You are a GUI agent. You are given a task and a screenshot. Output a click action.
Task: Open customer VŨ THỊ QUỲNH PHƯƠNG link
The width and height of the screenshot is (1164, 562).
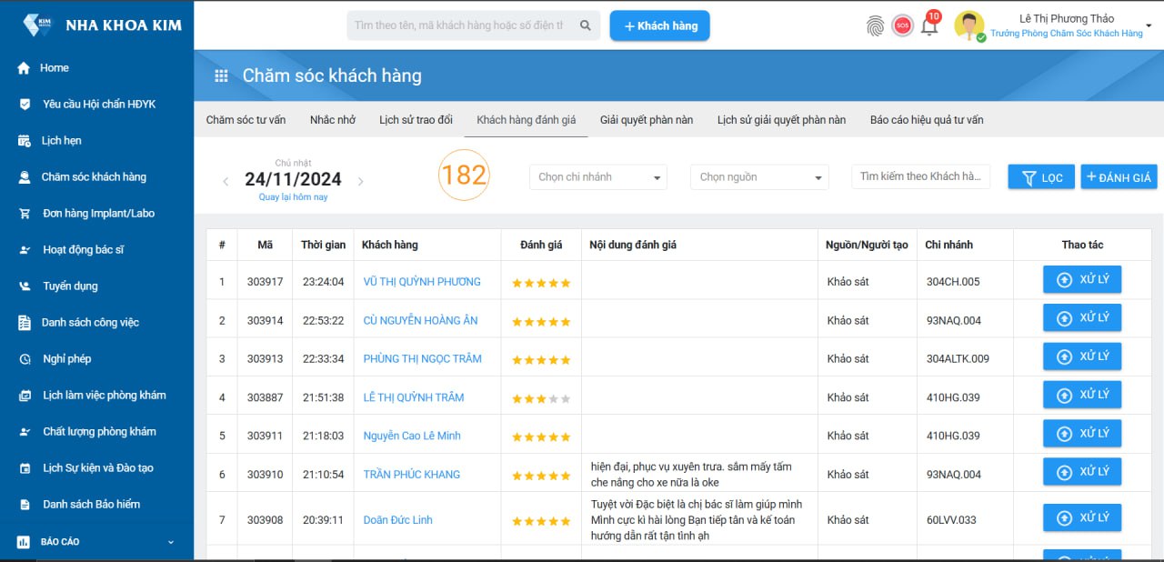[422, 282]
